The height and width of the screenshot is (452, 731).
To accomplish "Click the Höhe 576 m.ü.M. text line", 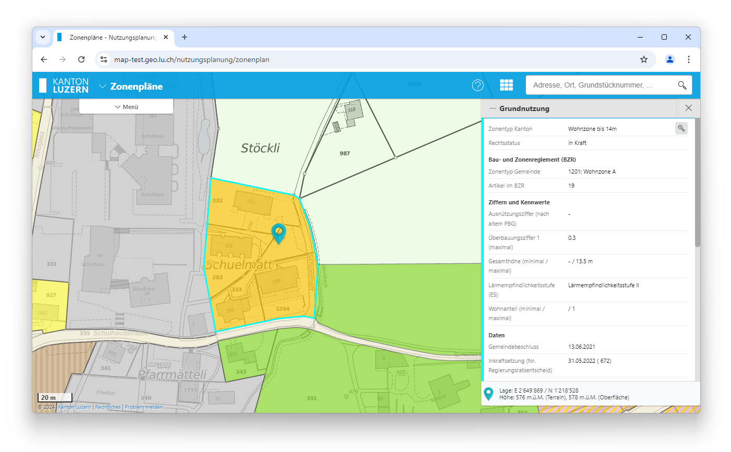I will coord(564,397).
